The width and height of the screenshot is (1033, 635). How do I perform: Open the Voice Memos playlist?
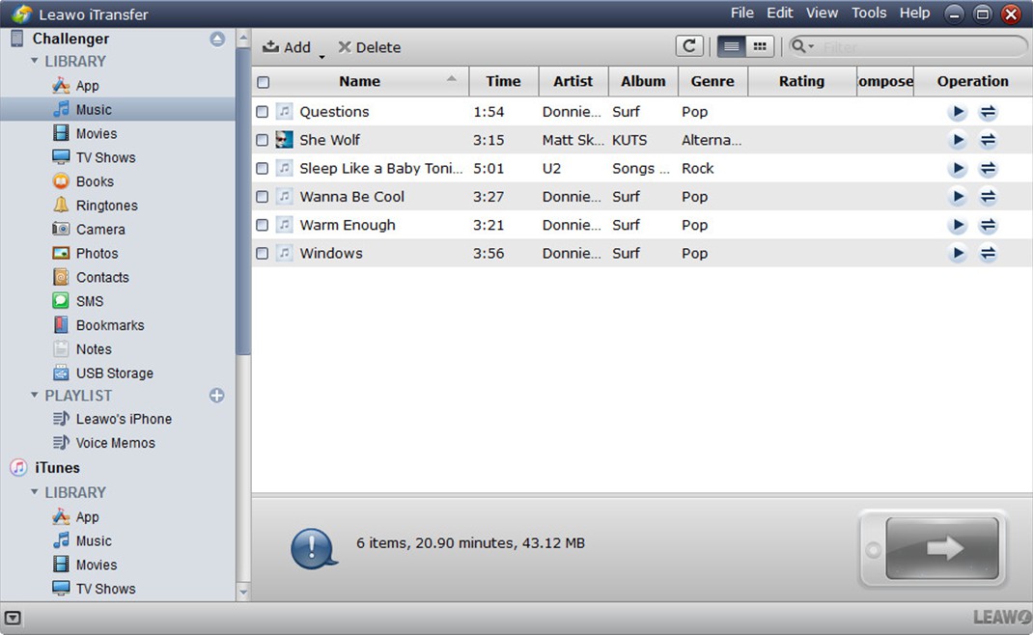pyautogui.click(x=115, y=443)
